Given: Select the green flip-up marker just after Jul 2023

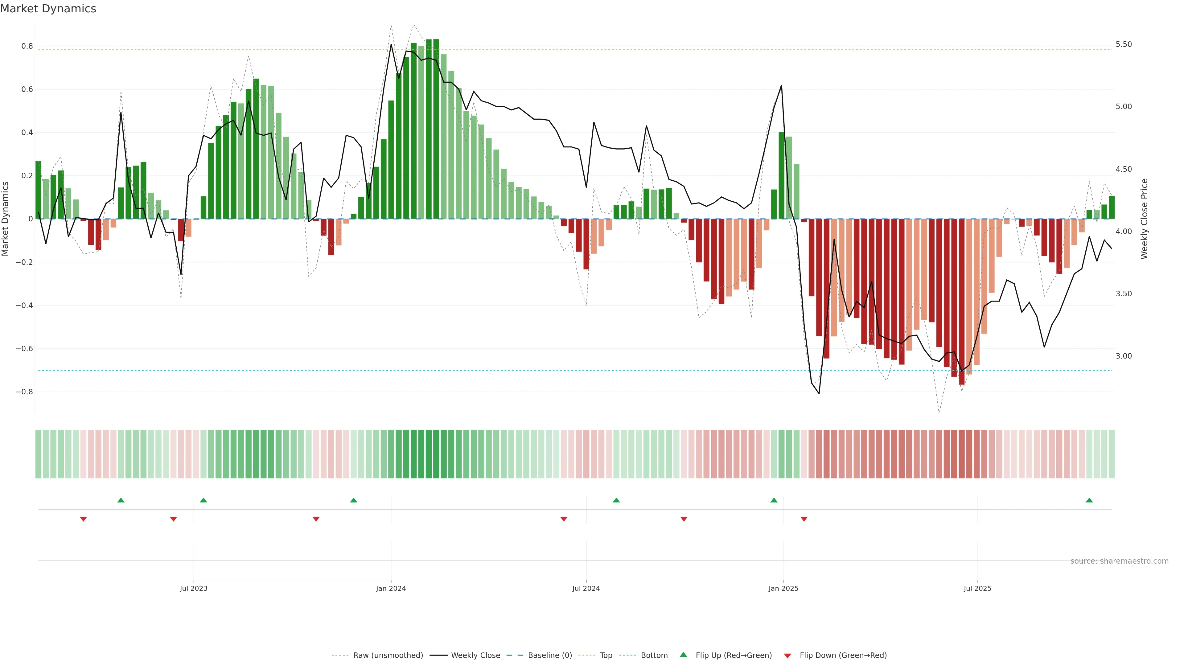Looking at the screenshot, I should click(203, 500).
